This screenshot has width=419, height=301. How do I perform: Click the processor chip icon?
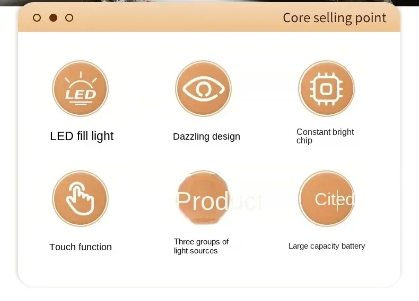coord(326,88)
